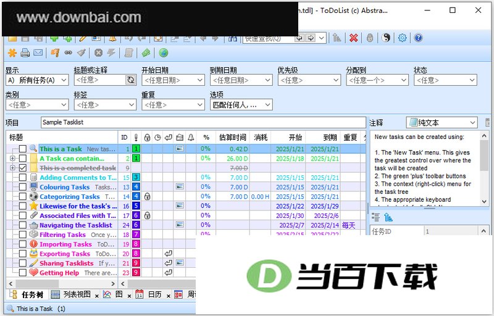
Task: Open help with the blue question mark icon
Action: [x=418, y=38]
